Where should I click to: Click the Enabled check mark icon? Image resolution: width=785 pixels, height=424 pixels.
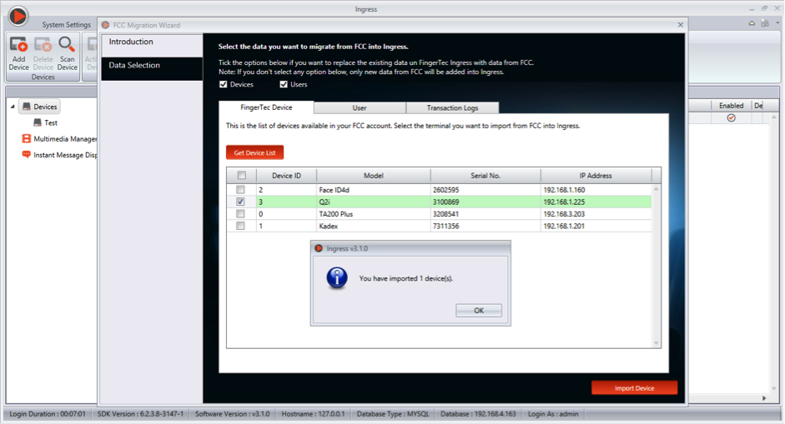[732, 118]
